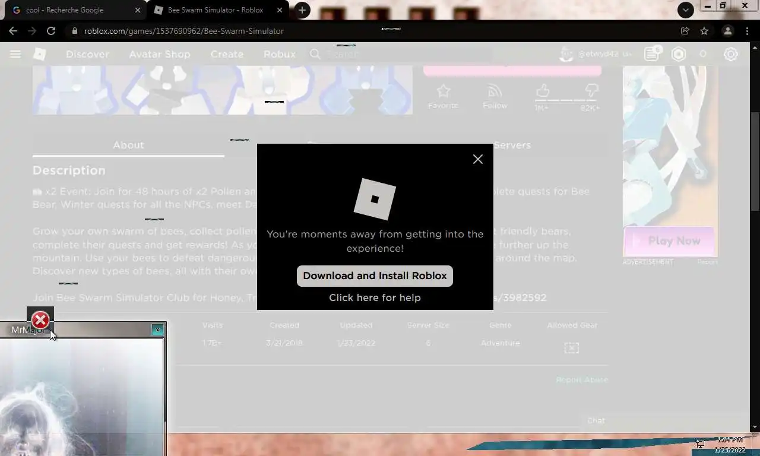Click the Description heading
The height and width of the screenshot is (456, 760).
pyautogui.click(x=69, y=170)
